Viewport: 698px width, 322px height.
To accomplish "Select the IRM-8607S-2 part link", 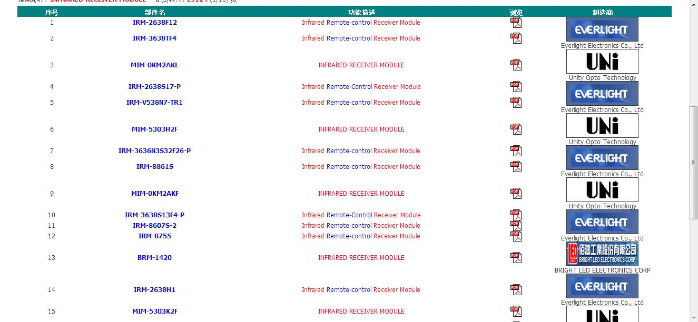I will [155, 226].
